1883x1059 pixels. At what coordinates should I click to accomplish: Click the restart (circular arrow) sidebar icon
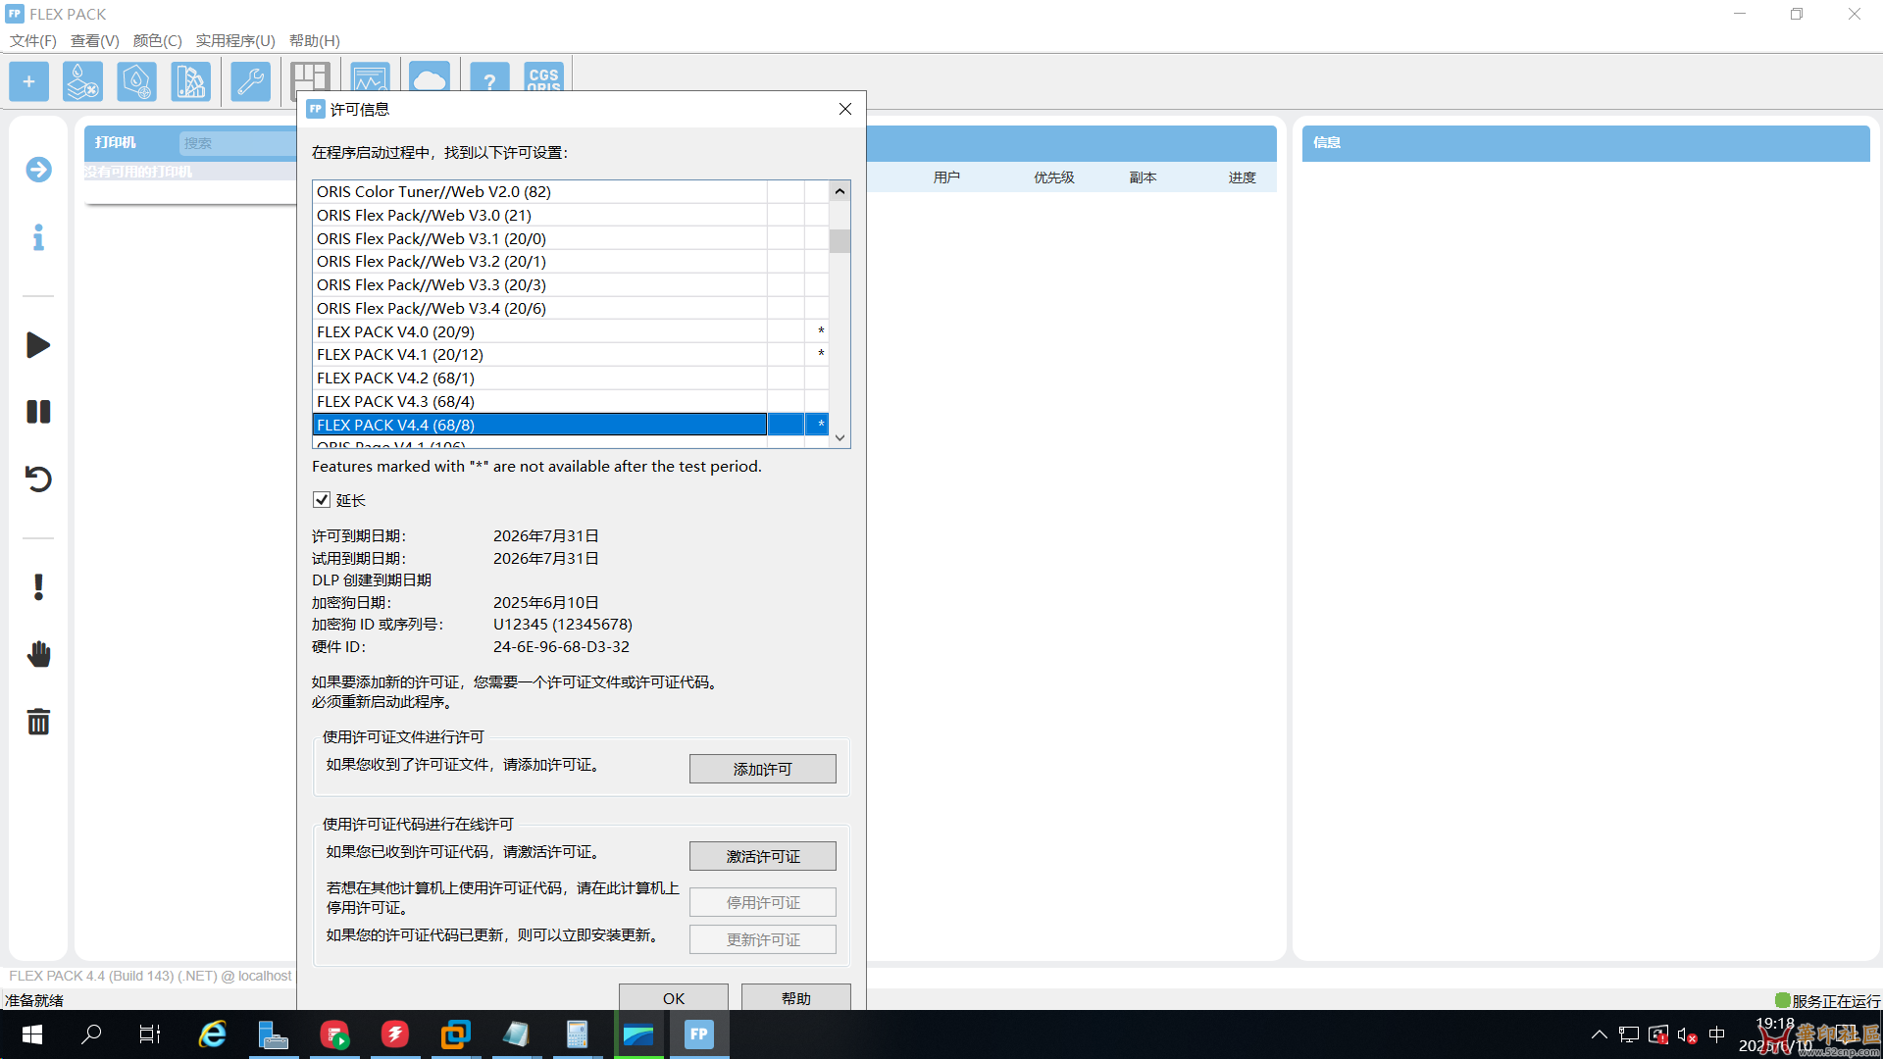(38, 479)
